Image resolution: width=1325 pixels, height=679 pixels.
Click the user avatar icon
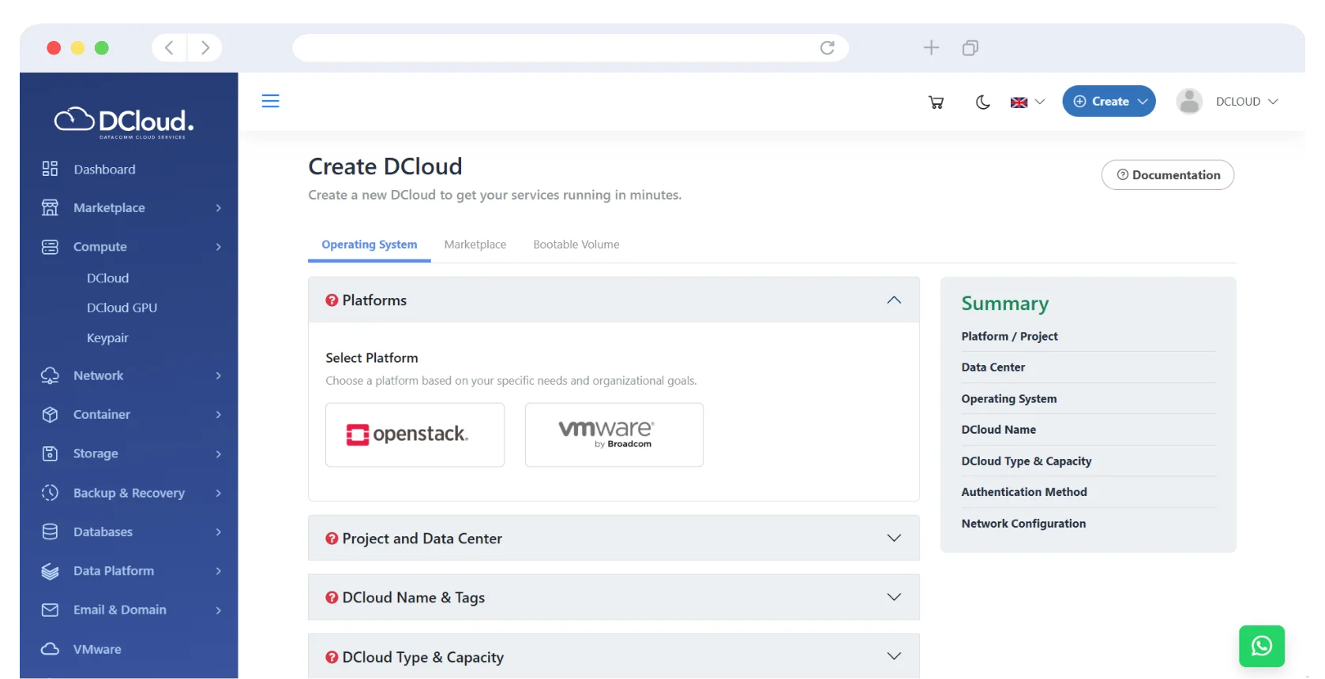click(1188, 102)
